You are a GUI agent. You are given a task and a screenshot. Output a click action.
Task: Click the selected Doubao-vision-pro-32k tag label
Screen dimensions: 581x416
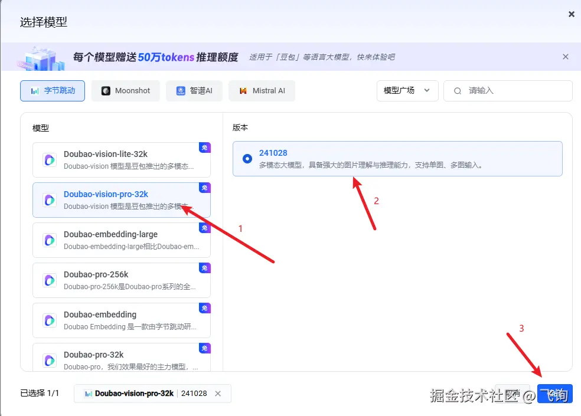click(134, 394)
